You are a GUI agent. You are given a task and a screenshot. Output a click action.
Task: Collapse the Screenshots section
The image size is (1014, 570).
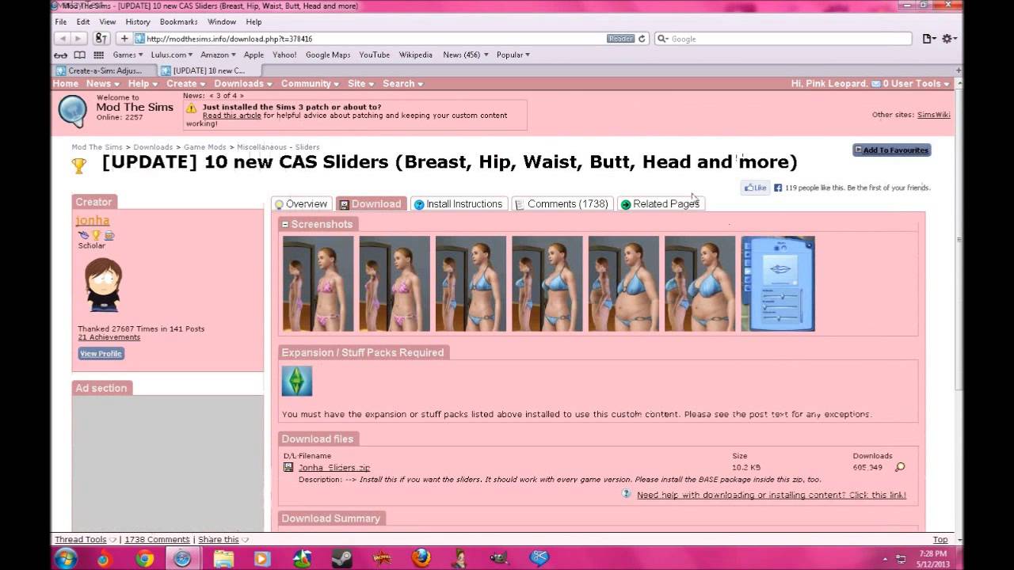(x=285, y=225)
